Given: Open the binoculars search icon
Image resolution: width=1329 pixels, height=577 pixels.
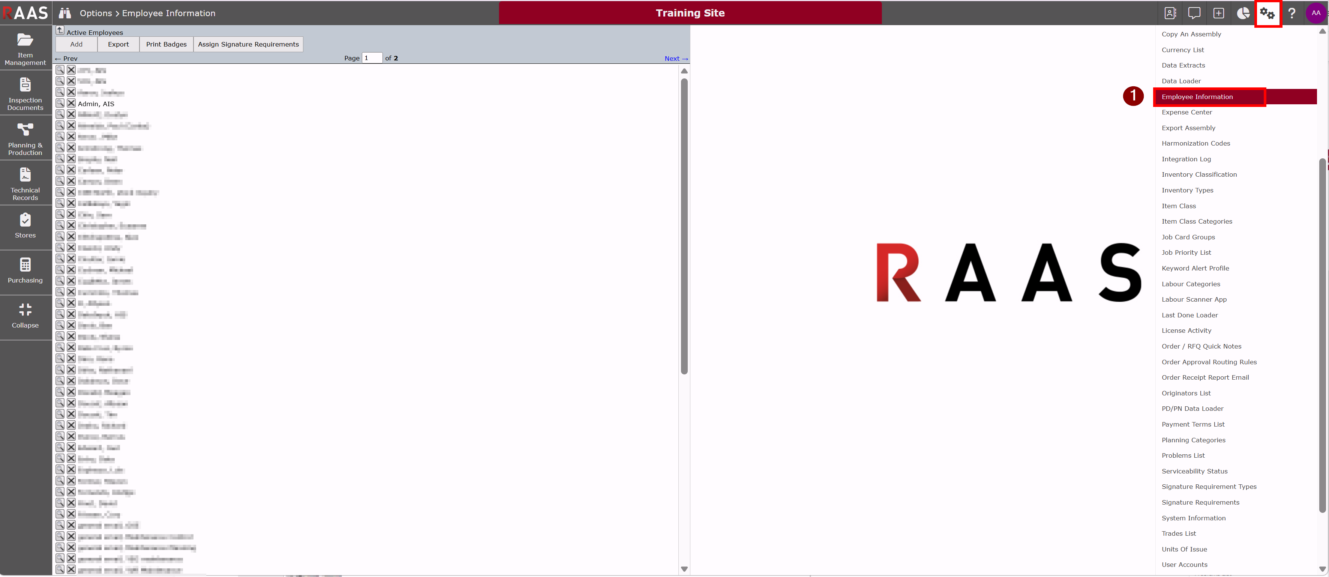Looking at the screenshot, I should coord(64,13).
